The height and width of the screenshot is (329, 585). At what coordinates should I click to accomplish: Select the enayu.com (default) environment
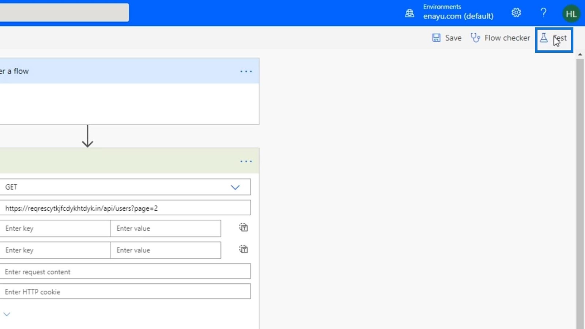pyautogui.click(x=458, y=16)
